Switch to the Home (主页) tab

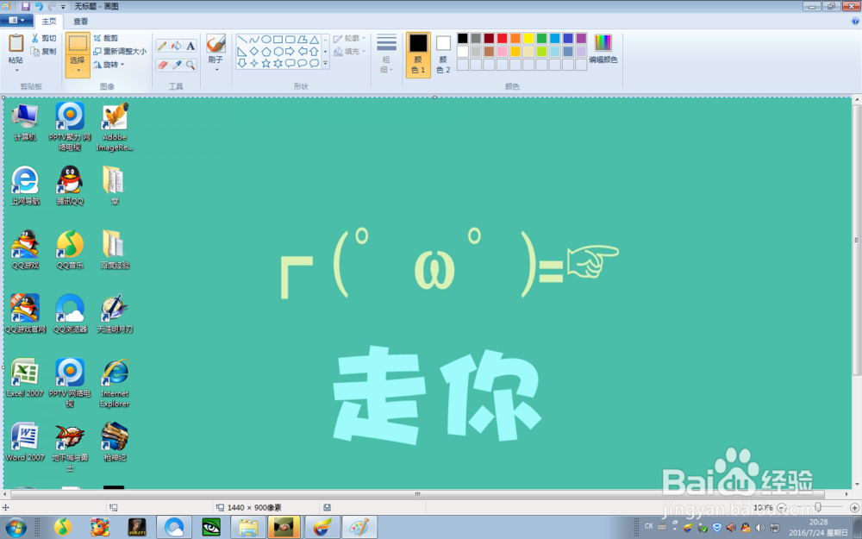49,22
